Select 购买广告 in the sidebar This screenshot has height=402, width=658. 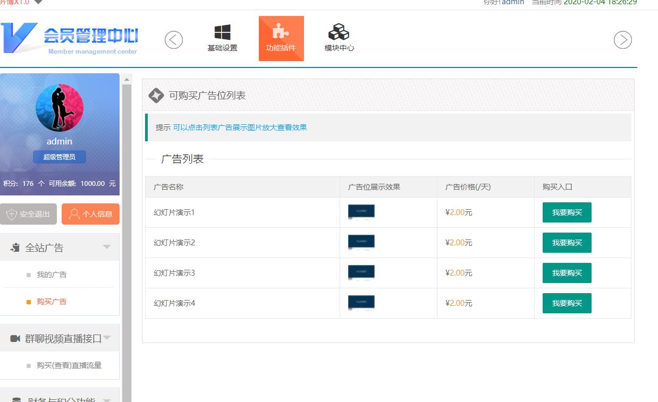[52, 302]
